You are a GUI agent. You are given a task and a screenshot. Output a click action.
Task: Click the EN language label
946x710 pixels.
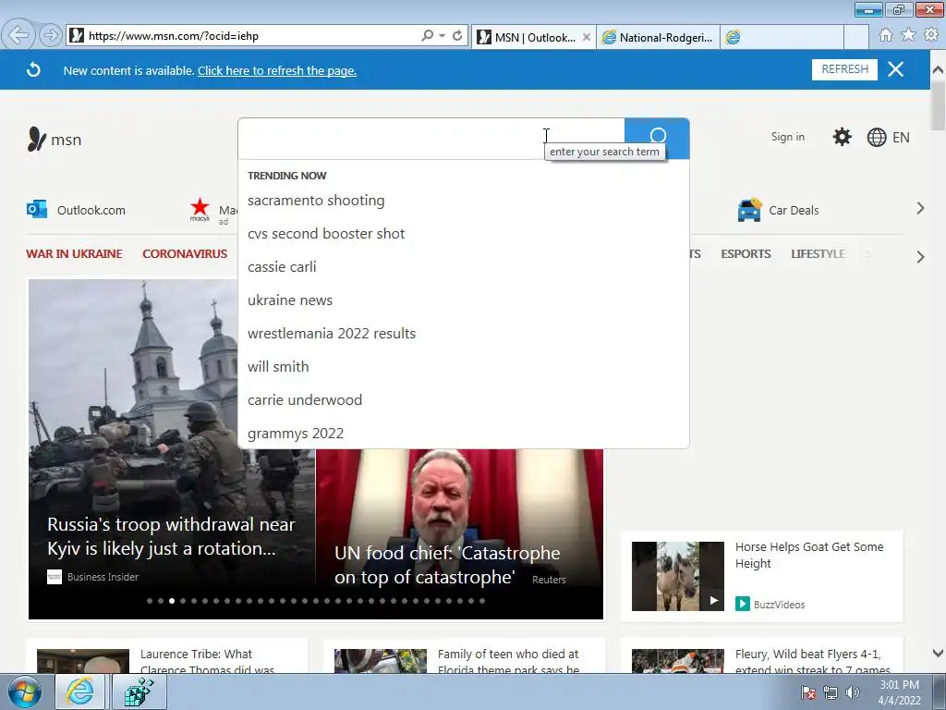point(901,138)
